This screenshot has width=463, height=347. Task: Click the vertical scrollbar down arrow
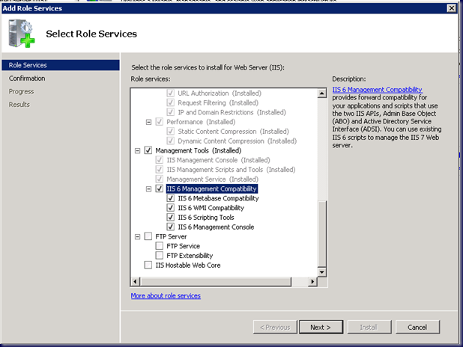click(x=322, y=271)
